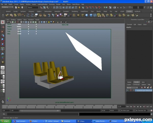The width and height of the screenshot is (153, 123).
Task: Click the Open Scene folder icon
Action: 19,7
